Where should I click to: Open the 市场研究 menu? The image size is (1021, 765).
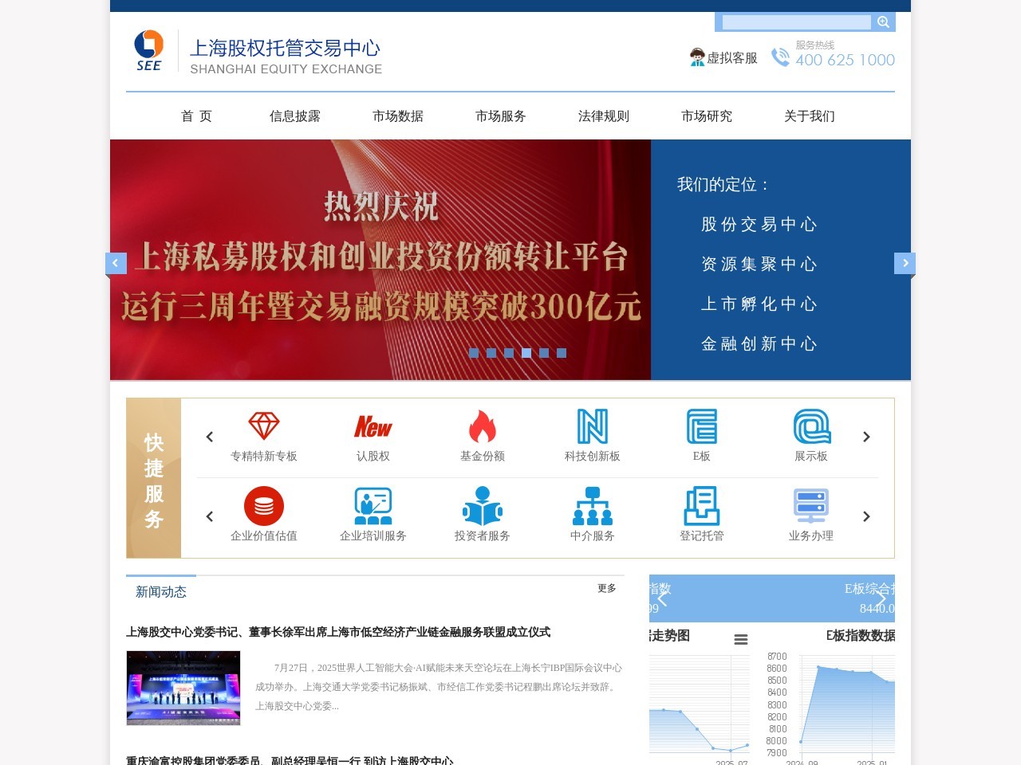pos(707,116)
